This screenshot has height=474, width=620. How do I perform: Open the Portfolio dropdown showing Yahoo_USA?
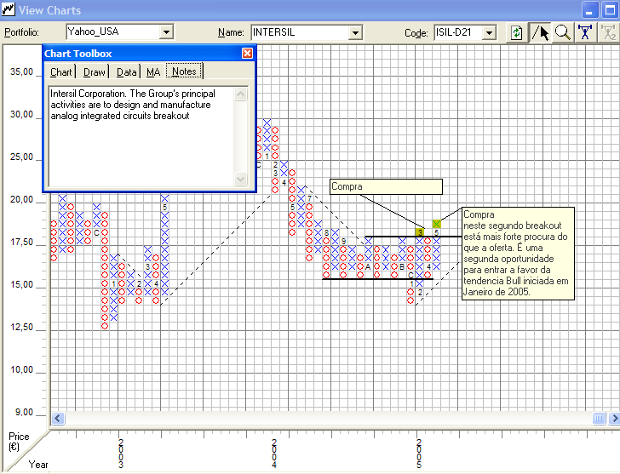pyautogui.click(x=166, y=32)
